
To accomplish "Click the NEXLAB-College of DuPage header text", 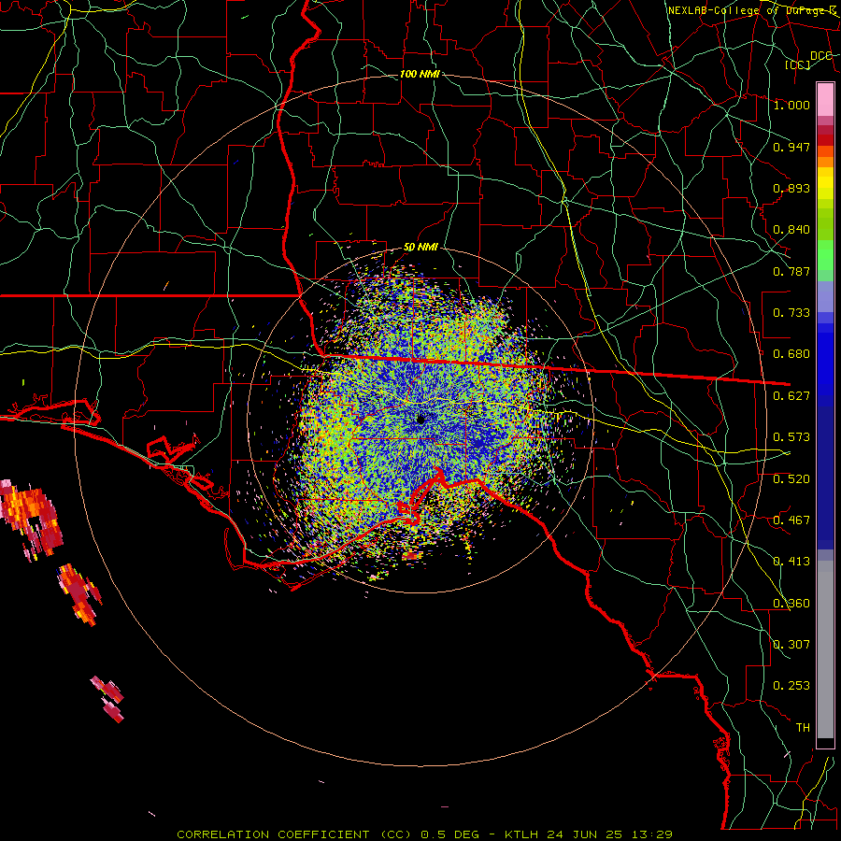I will pyautogui.click(x=751, y=10).
